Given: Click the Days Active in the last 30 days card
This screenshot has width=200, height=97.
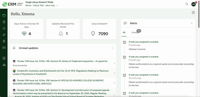Looking at the screenshot, I should tap(26, 29).
